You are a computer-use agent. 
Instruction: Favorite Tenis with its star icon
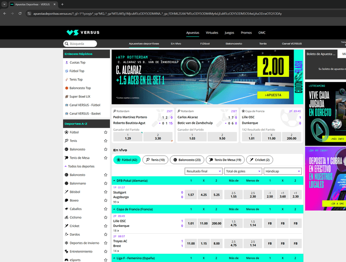pos(106,141)
